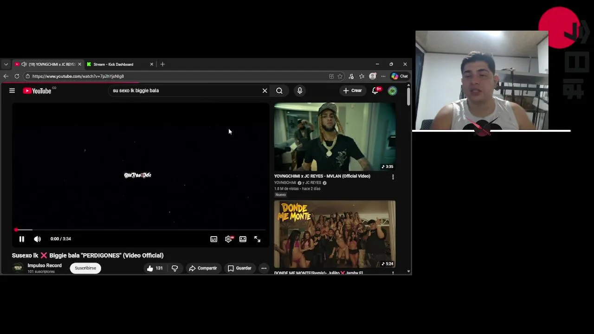Pause the video playback
This screenshot has height=334, width=594.
pyautogui.click(x=21, y=239)
